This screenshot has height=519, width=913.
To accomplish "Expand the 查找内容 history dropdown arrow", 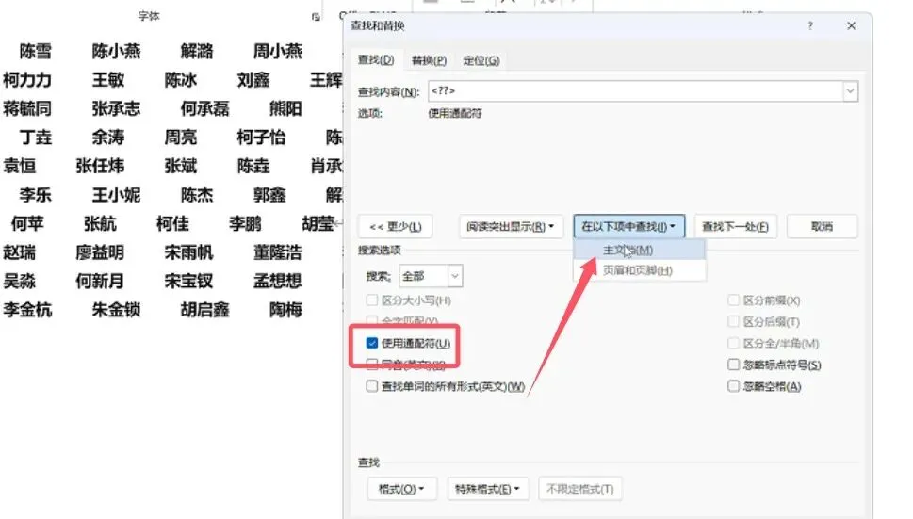I will (x=850, y=90).
